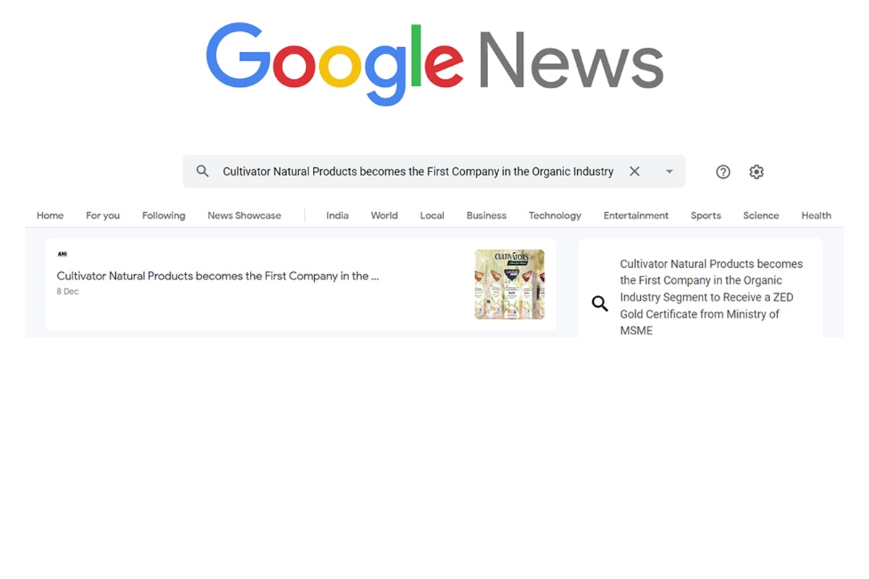Click the Cultivator products article thumbnail
Viewport: 869px width, 579px height.
click(x=510, y=284)
